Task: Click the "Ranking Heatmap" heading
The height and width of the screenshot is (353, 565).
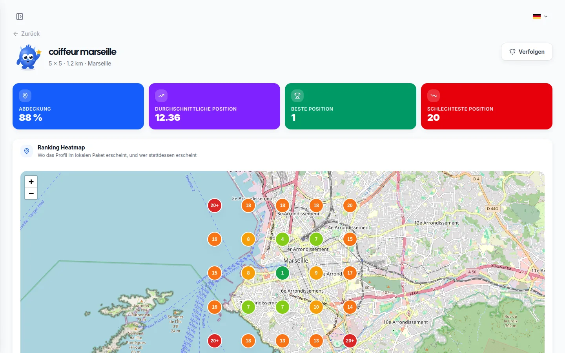Action: tap(61, 147)
